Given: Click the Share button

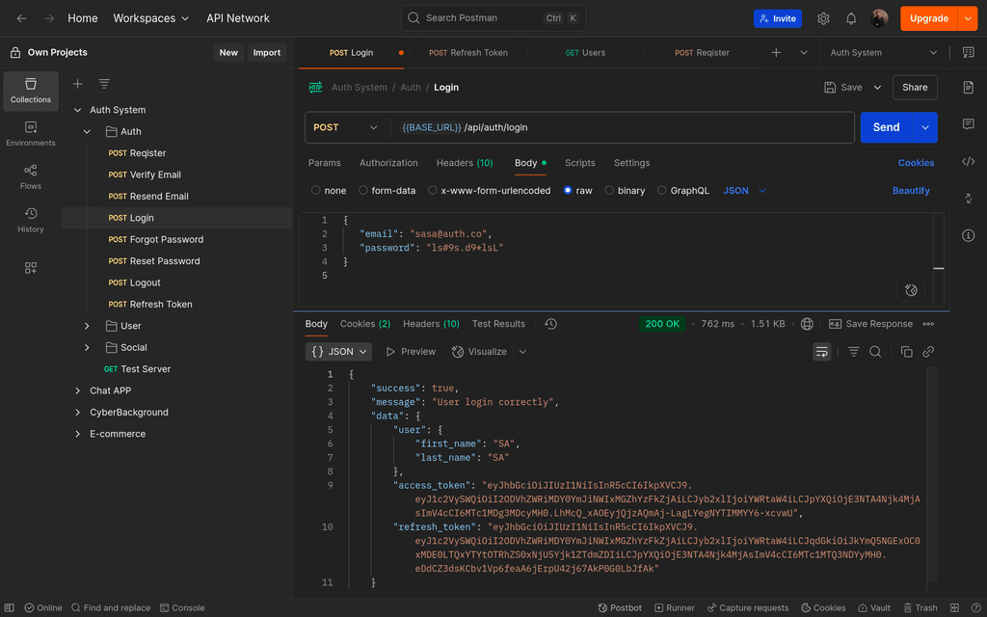Looking at the screenshot, I should pyautogui.click(x=915, y=88).
